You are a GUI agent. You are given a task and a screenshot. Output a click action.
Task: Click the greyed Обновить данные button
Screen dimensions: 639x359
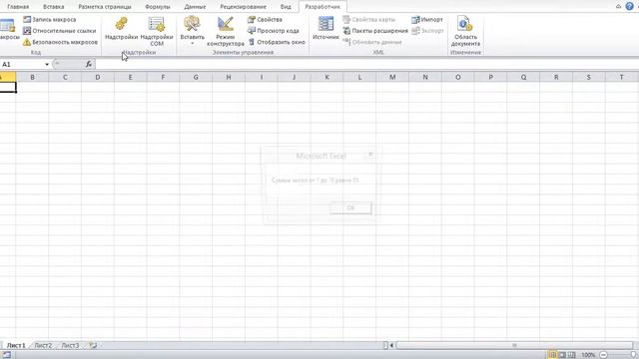coord(372,42)
